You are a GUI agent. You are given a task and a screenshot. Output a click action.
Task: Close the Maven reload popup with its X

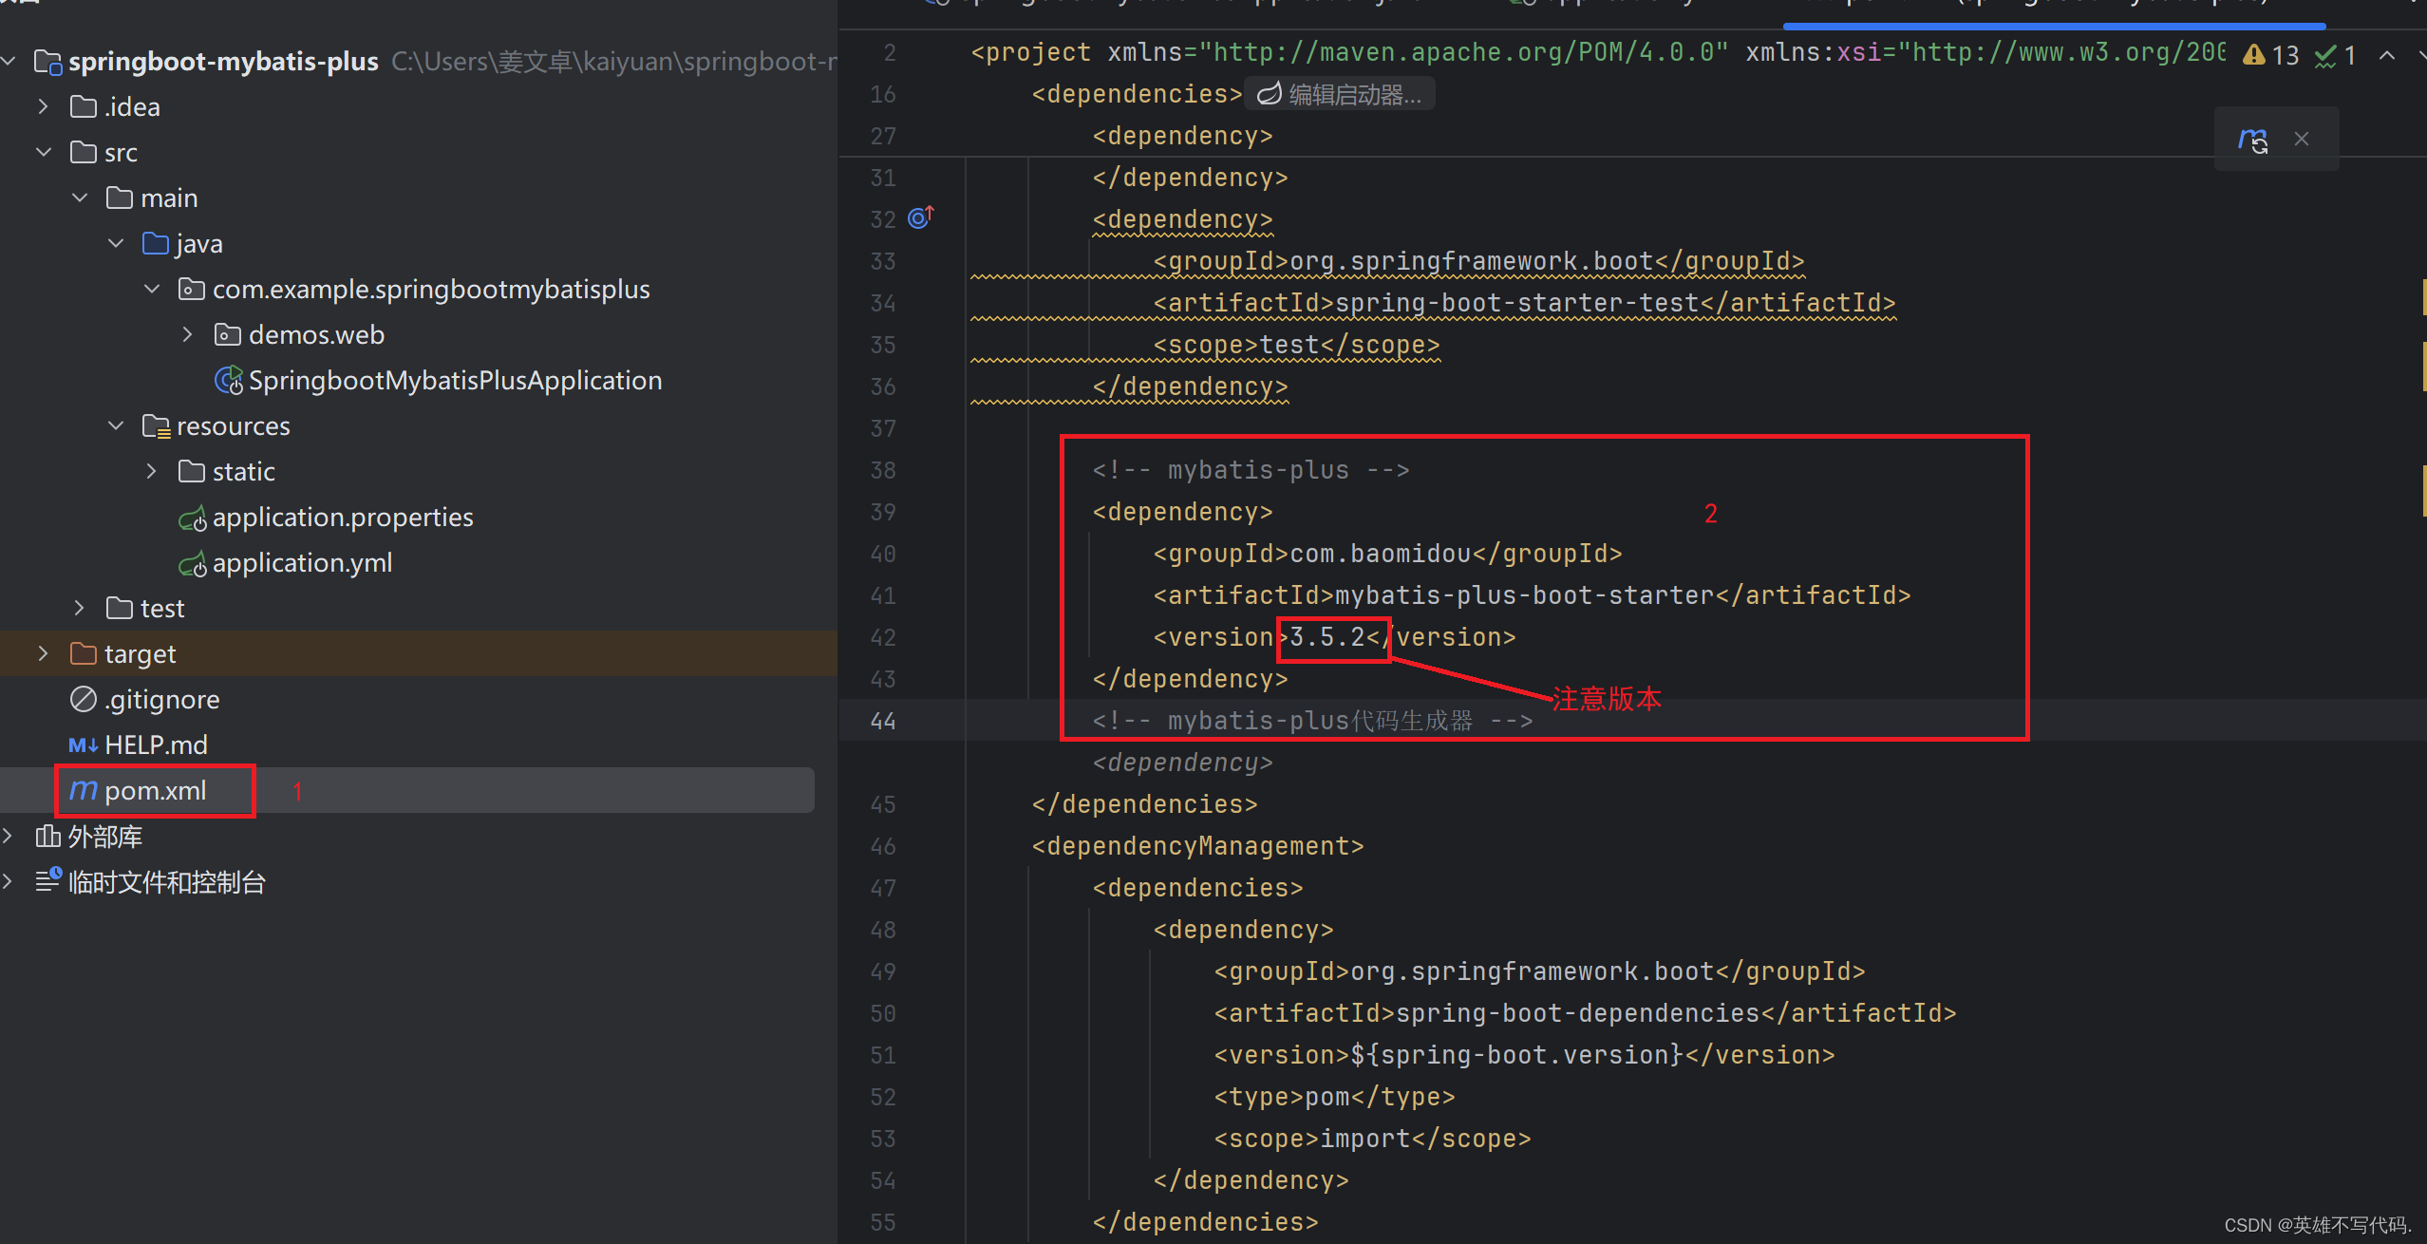[2302, 138]
